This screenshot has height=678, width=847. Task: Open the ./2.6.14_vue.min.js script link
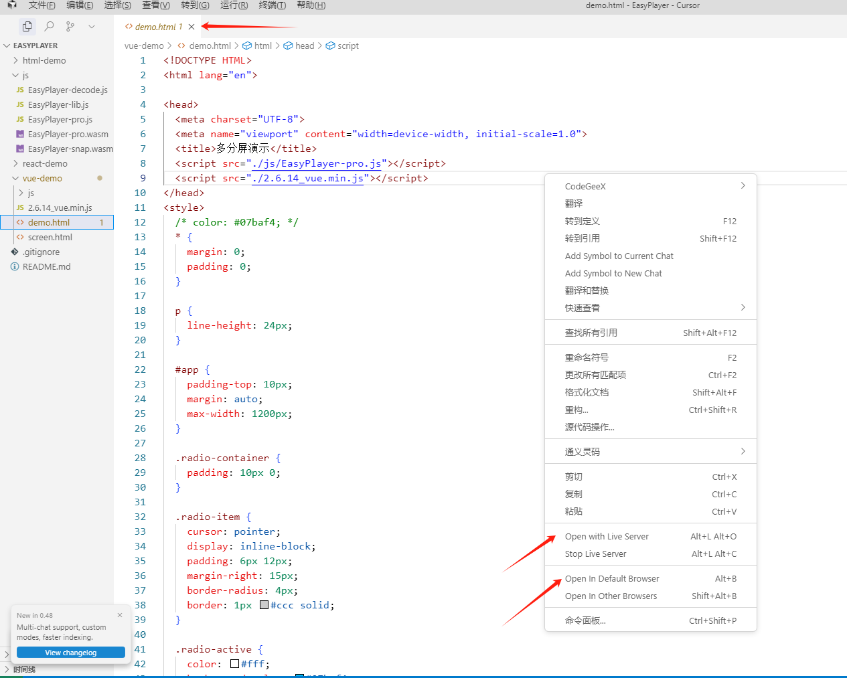[x=307, y=178]
